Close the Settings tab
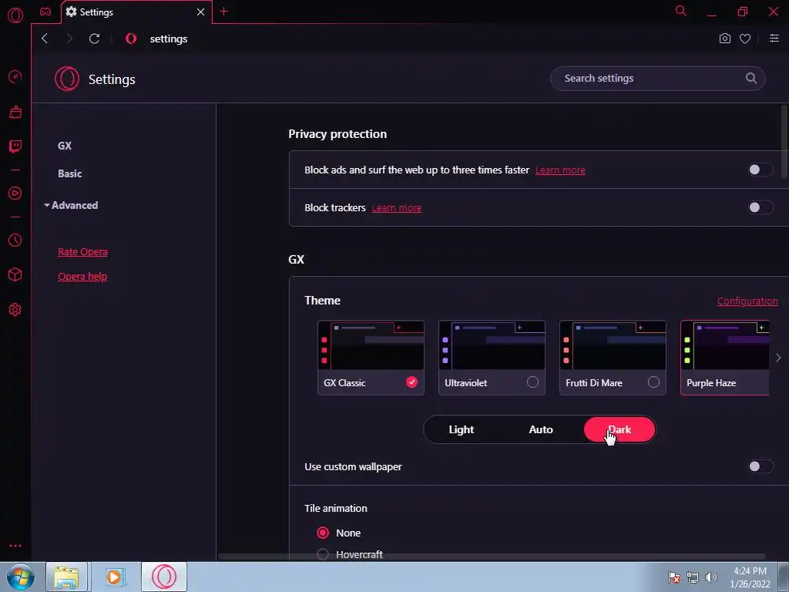 (200, 12)
